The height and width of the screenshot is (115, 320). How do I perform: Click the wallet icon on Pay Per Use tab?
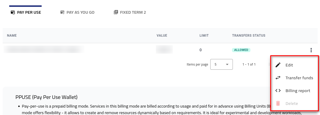coord(13,13)
